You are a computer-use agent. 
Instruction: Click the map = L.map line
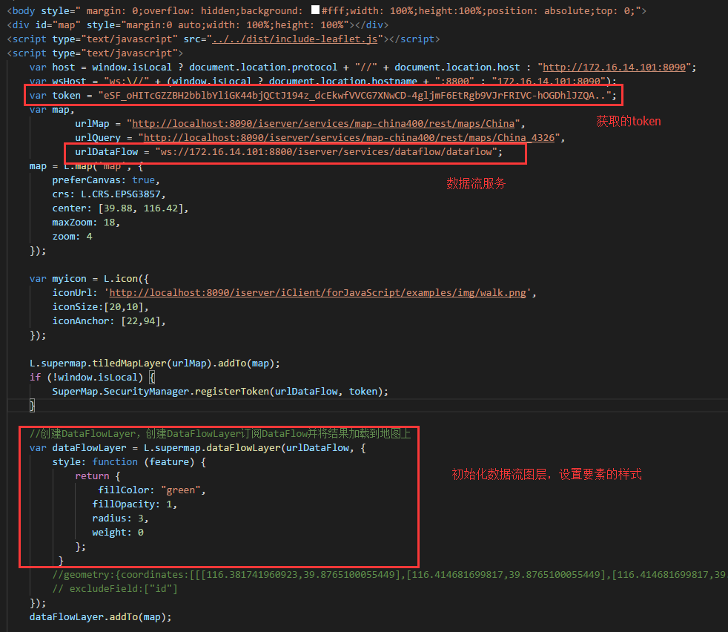click(86, 166)
